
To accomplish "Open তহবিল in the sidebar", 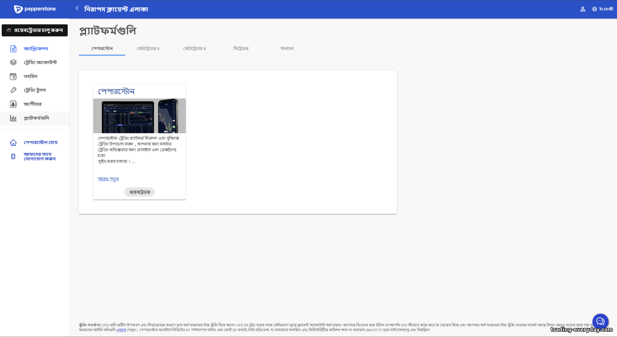I will click(x=30, y=76).
